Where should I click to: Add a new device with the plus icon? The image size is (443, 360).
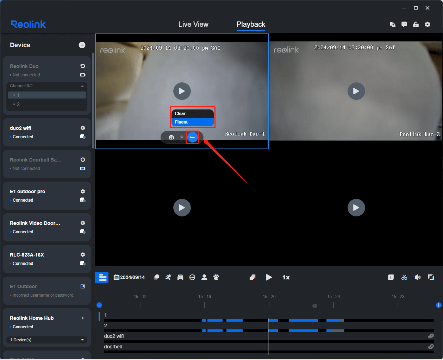(82, 45)
